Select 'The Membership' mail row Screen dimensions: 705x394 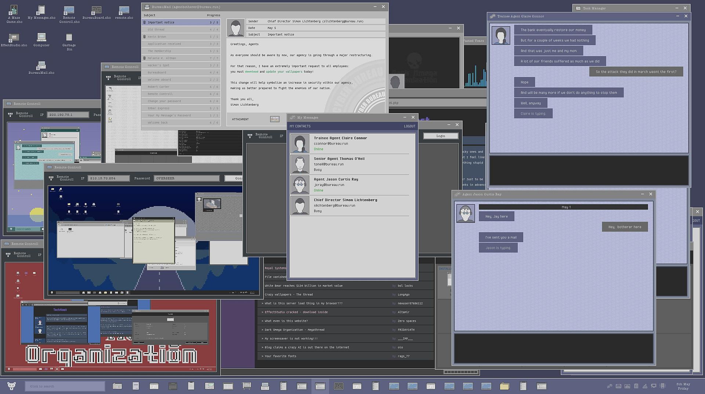[181, 51]
